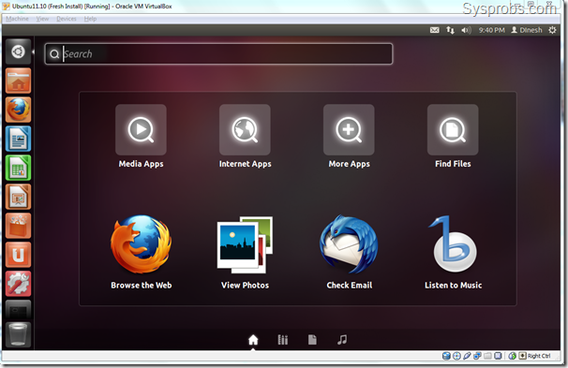Launch Firefox from the launcher
The image size is (568, 368).
pyautogui.click(x=18, y=110)
